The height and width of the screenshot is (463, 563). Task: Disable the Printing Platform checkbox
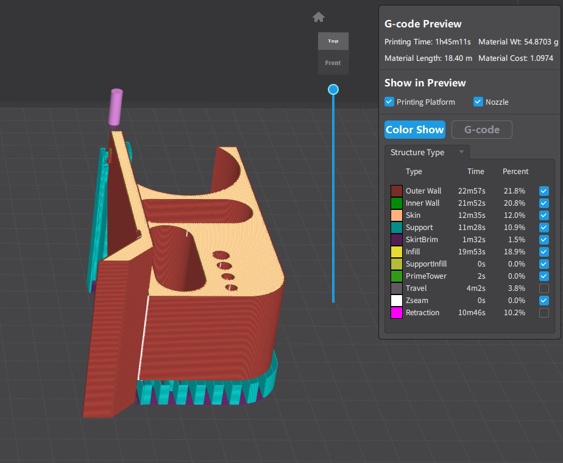[389, 102]
